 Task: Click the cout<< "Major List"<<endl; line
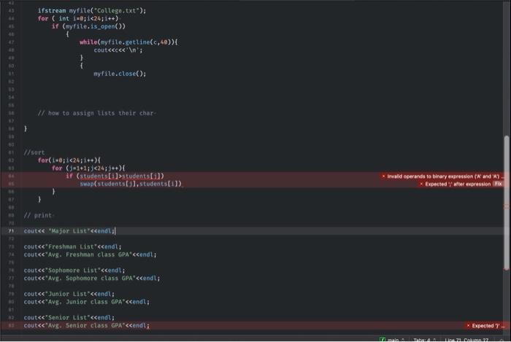coord(69,231)
